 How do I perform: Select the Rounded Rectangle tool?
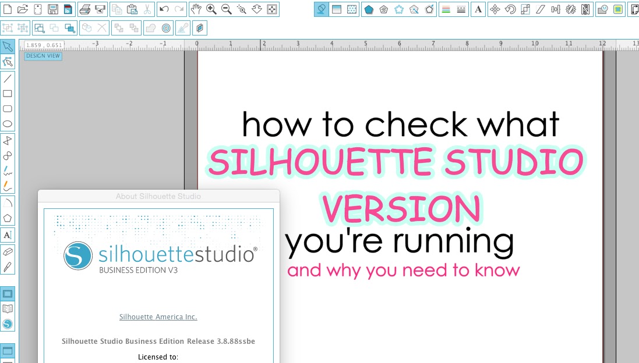(x=8, y=109)
